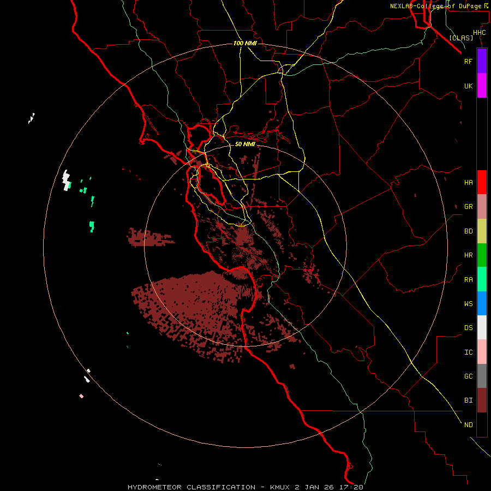Click the "IC" legend label
The width and height of the screenshot is (491, 491).
tap(469, 352)
